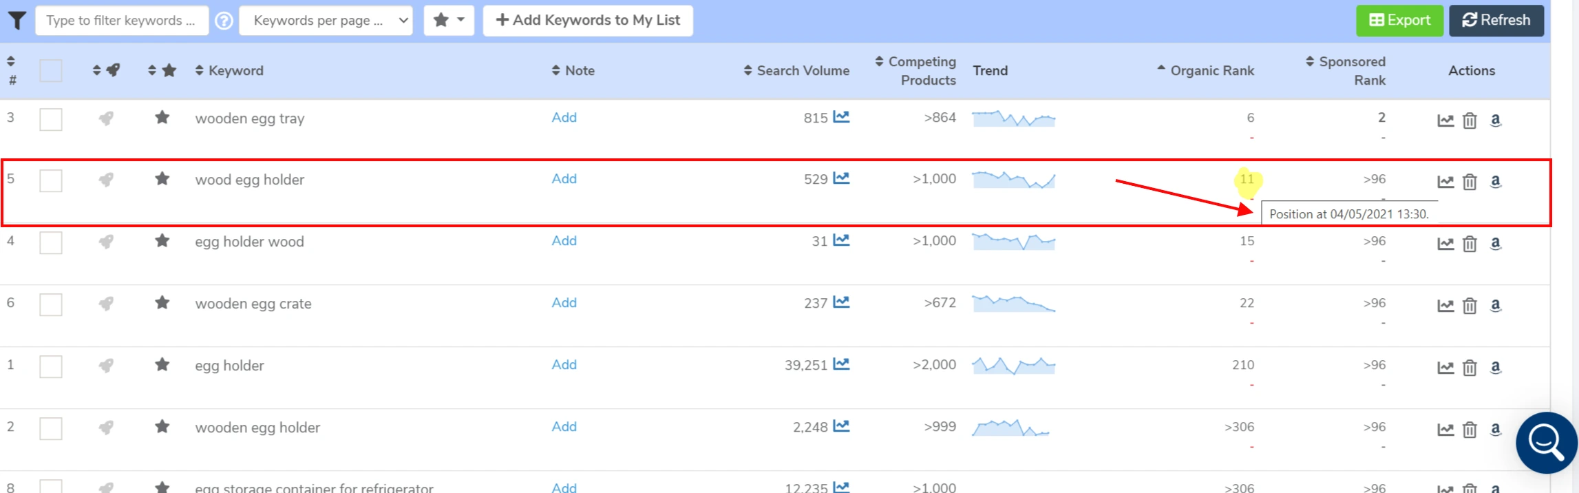Viewport: 1579px width, 493px height.
Task: Expand the Keywords per page dropdown
Action: pos(326,21)
